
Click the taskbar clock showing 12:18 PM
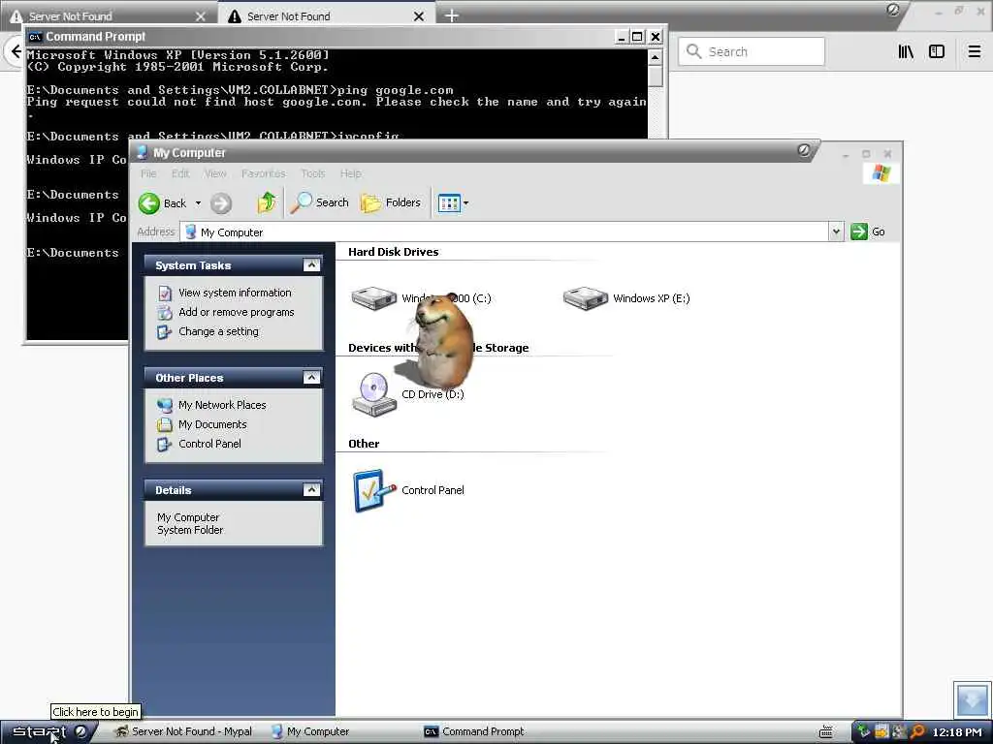tap(957, 732)
